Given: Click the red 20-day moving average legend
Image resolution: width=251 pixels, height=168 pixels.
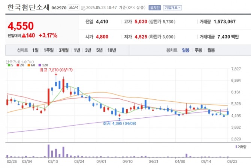Looking at the screenshot, I should click(20, 65).
